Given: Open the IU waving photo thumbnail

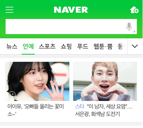Looking at the screenshot, I should click(x=38, y=81).
